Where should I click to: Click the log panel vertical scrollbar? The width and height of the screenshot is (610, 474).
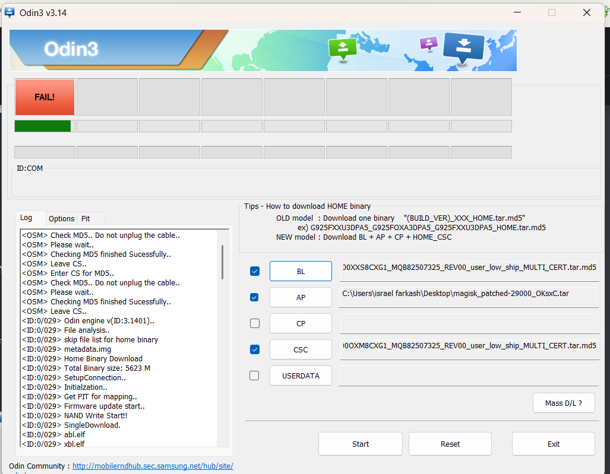pos(223,262)
